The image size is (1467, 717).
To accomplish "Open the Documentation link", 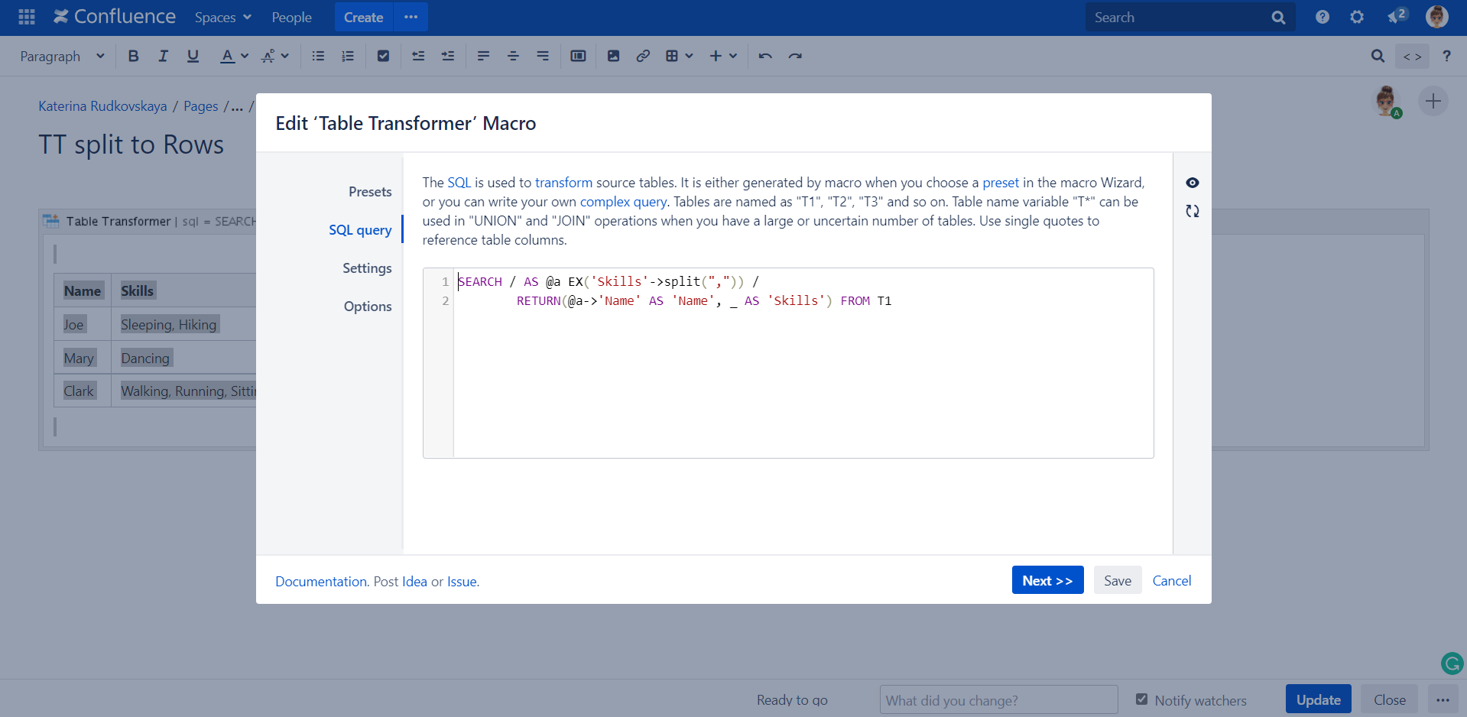I will coord(321,582).
